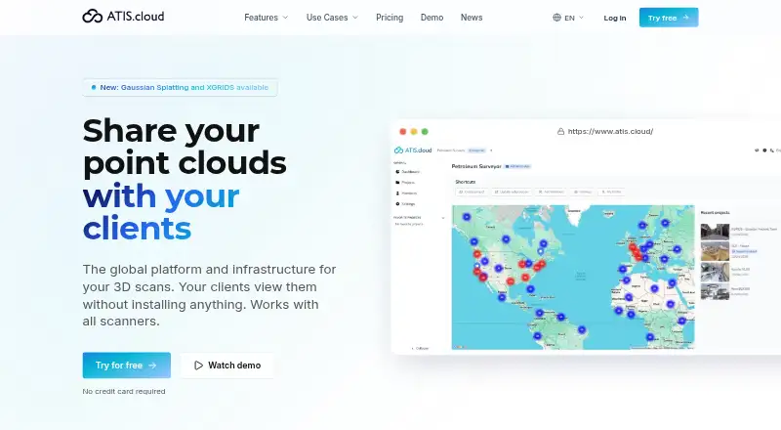Open the fourth Recent projects thumbnail
This screenshot has height=430, width=781.
pyautogui.click(x=715, y=292)
